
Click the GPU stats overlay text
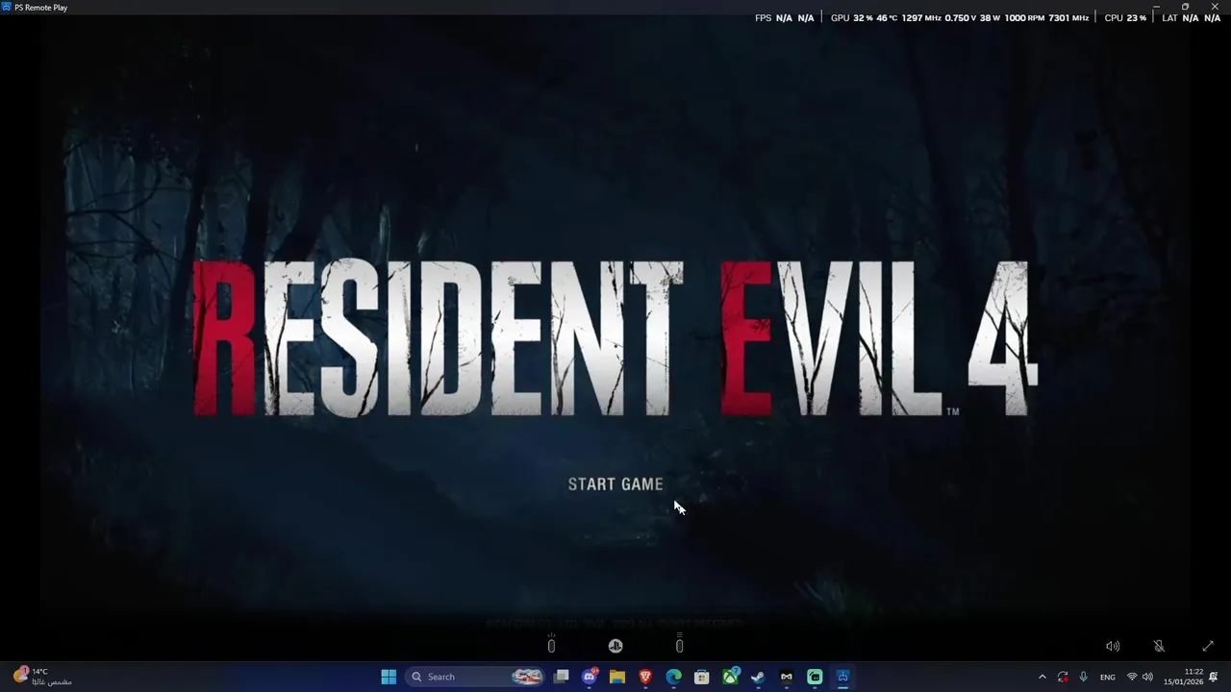click(x=960, y=18)
